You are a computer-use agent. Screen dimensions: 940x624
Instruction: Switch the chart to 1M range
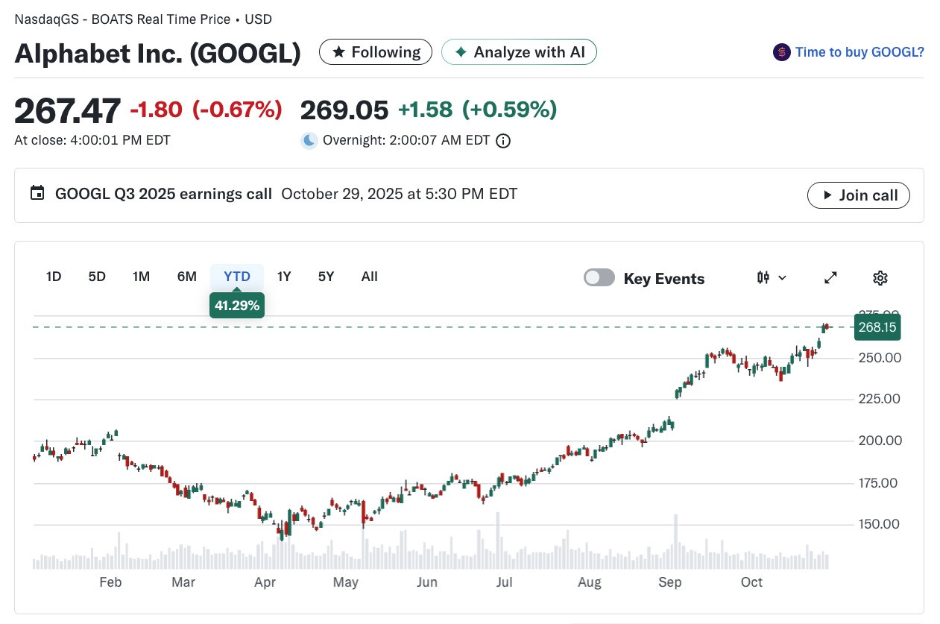(x=141, y=277)
